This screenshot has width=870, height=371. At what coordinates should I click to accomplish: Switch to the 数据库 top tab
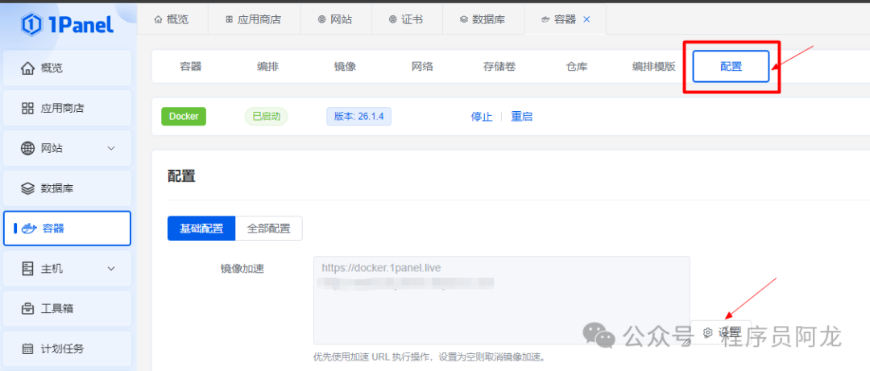tap(483, 19)
